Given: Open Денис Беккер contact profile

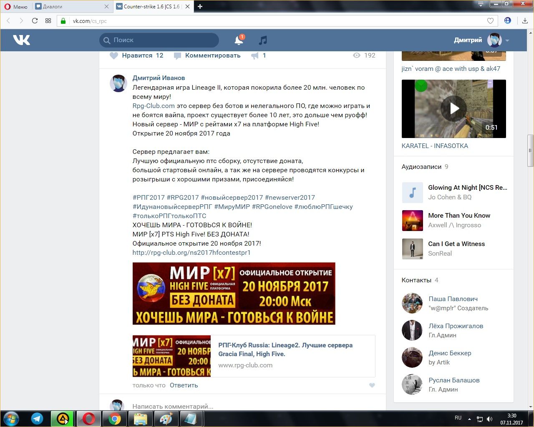Looking at the screenshot, I should point(450,353).
